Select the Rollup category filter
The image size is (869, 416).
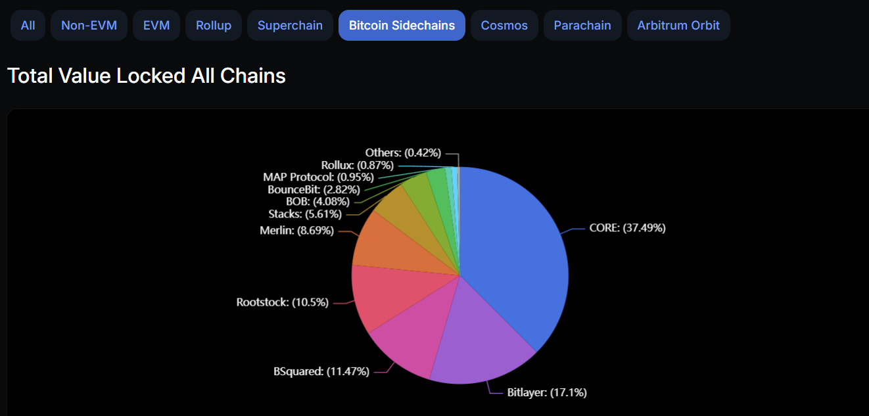[213, 25]
